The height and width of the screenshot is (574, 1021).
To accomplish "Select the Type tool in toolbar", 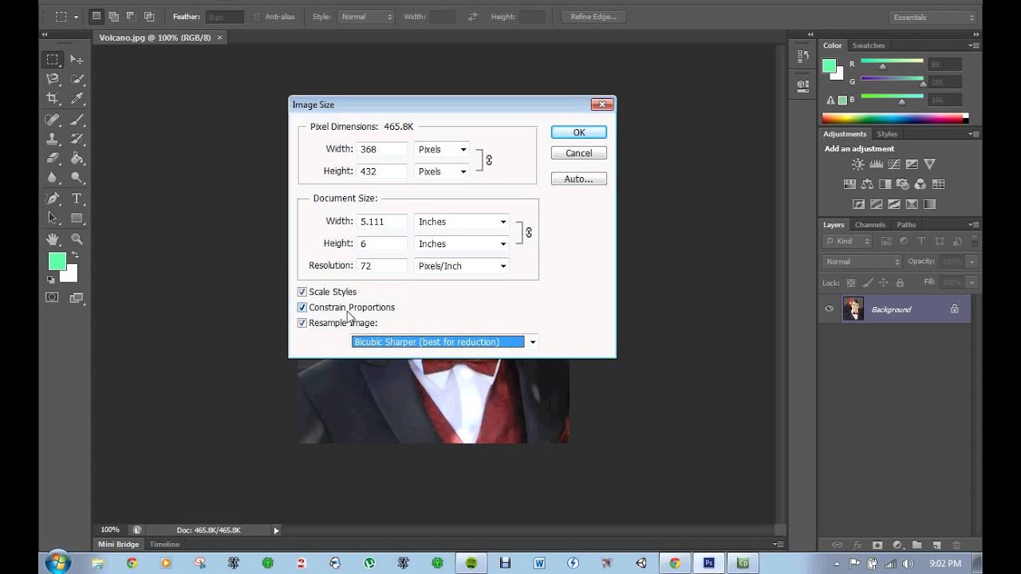I will 77,199.
